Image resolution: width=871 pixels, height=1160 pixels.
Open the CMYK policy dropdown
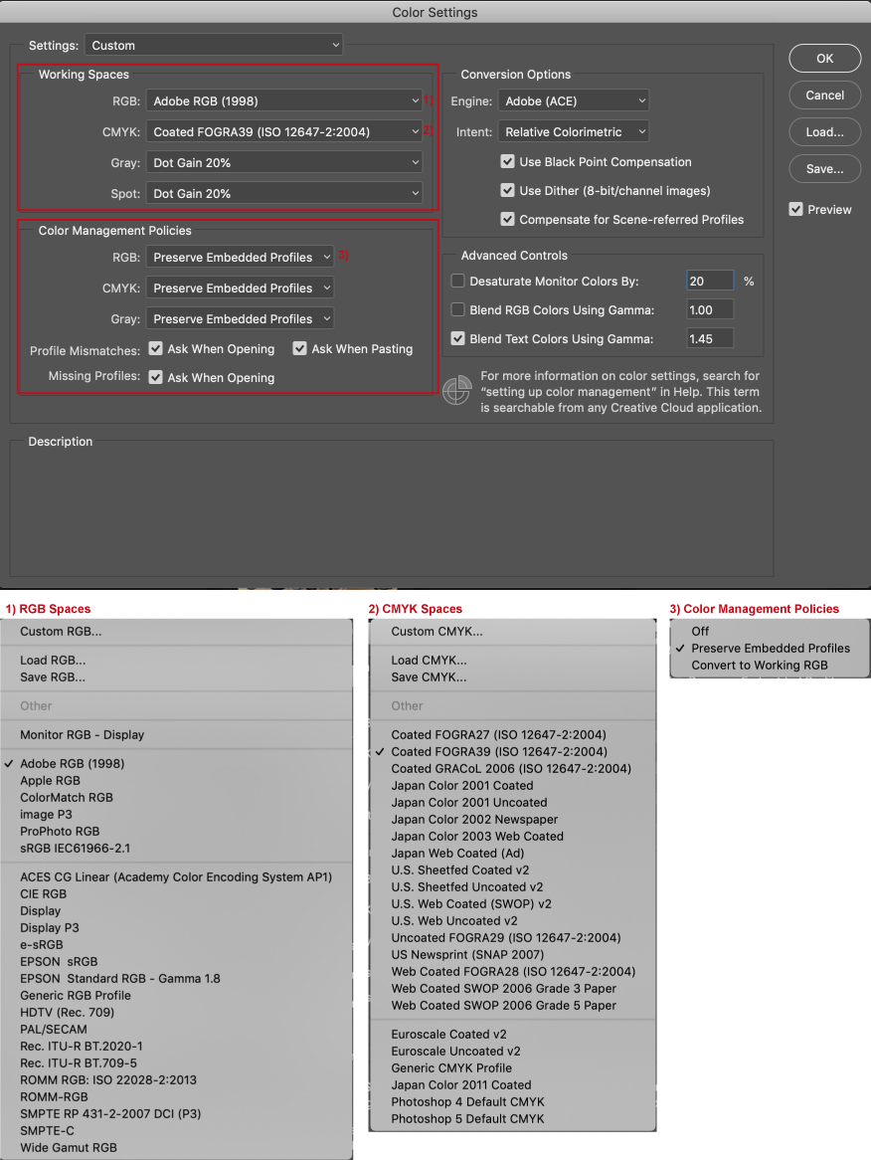click(x=240, y=288)
